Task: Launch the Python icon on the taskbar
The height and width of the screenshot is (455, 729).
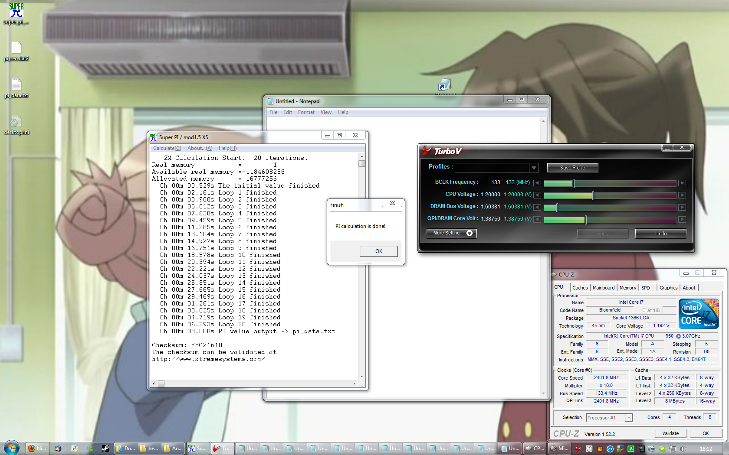Action: [x=74, y=448]
